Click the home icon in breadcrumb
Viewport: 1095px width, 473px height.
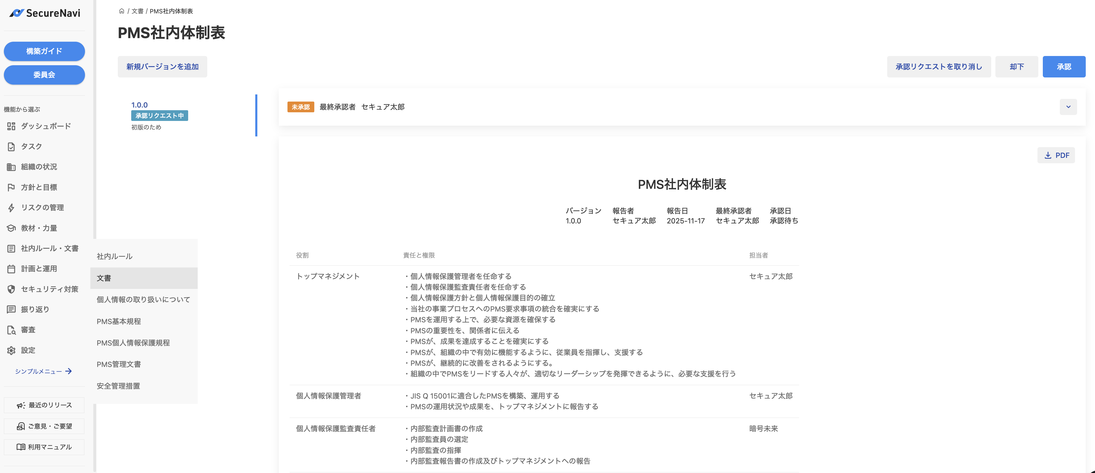coord(121,11)
